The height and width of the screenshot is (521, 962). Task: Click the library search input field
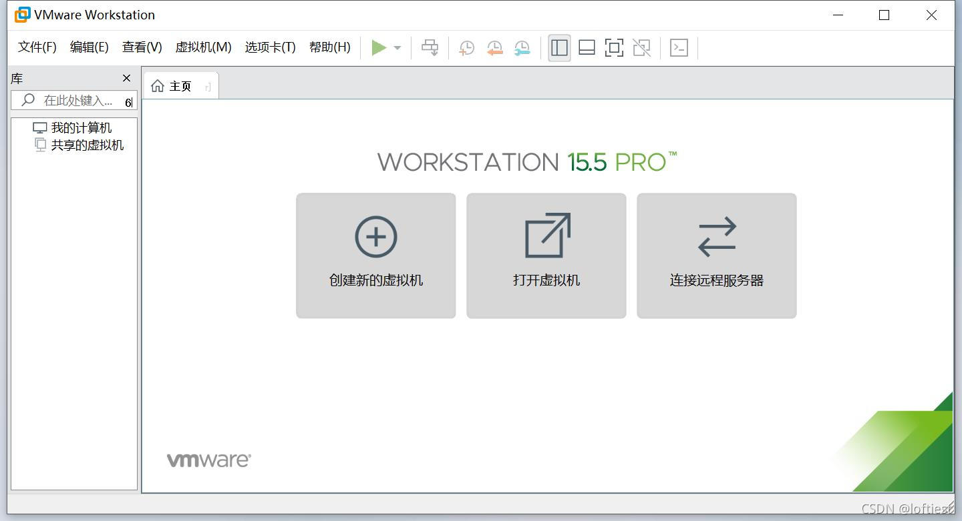click(74, 101)
